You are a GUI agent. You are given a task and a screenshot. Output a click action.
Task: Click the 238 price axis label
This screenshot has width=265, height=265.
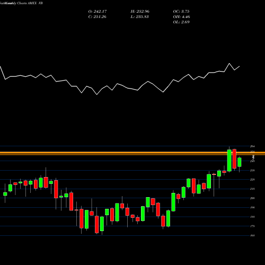(252, 171)
